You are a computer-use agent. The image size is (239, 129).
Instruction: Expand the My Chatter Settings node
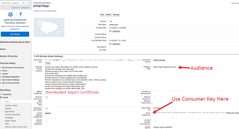(1, 80)
